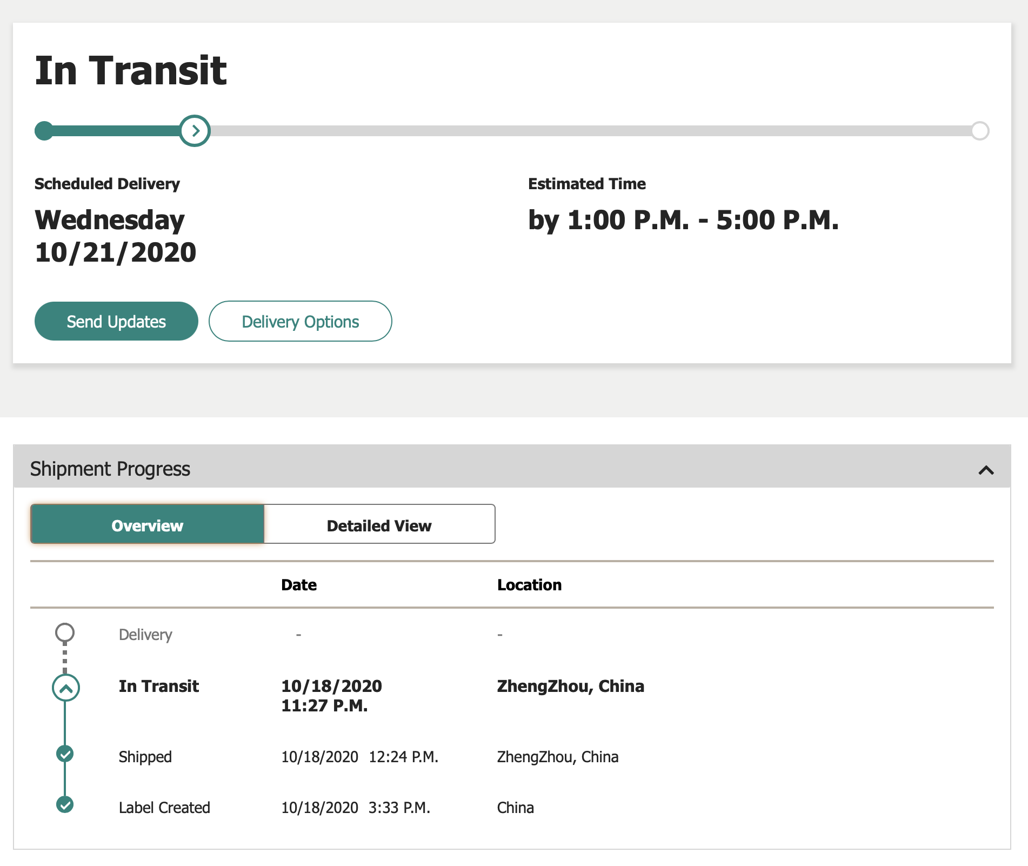Click the Date column header
1028x866 pixels.
[299, 585]
